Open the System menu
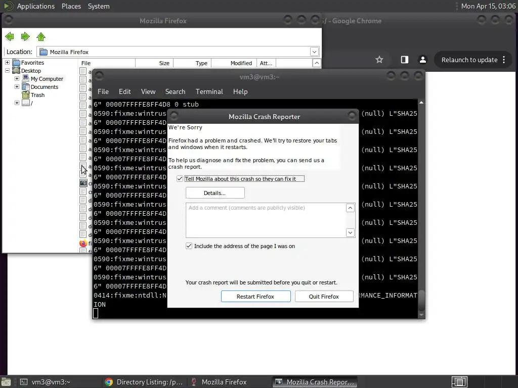The height and width of the screenshot is (388, 518). coord(99,6)
